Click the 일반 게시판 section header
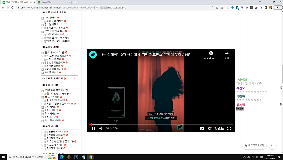Screen dimensions: 283x160 tap(52, 85)
